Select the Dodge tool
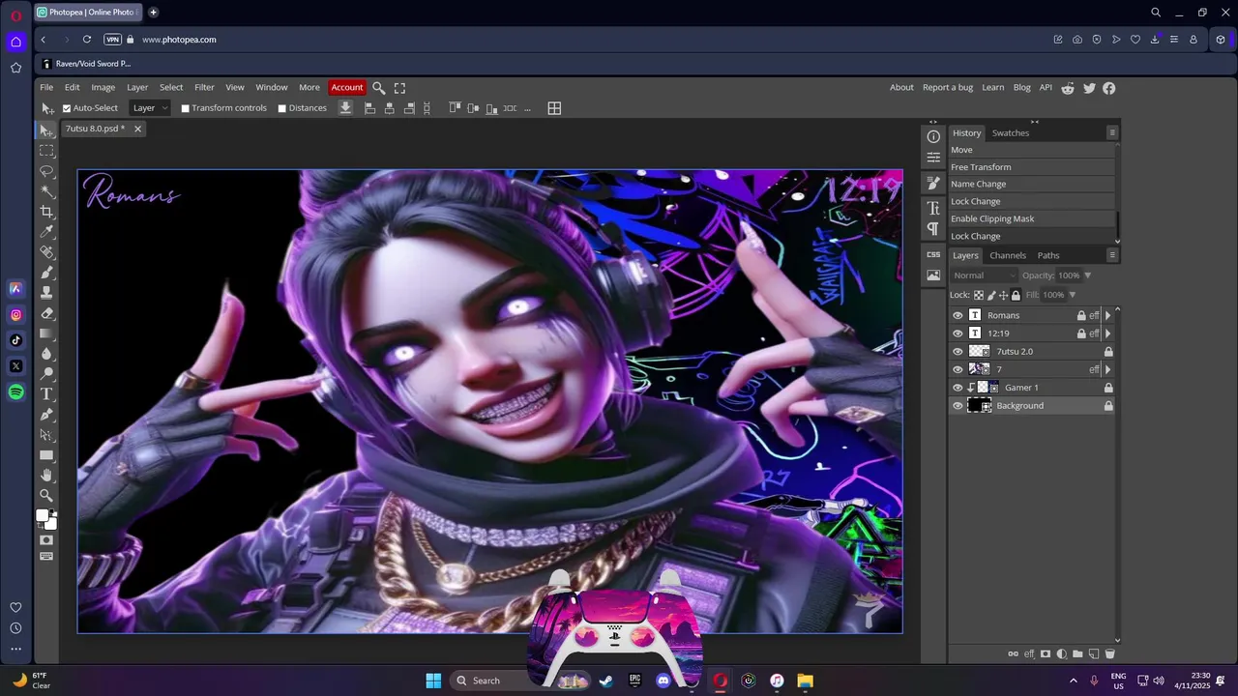The width and height of the screenshot is (1238, 696). 46,374
